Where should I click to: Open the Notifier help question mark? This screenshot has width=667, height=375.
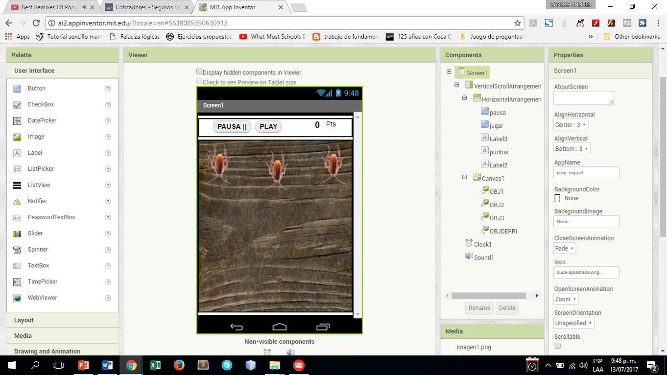coord(107,201)
